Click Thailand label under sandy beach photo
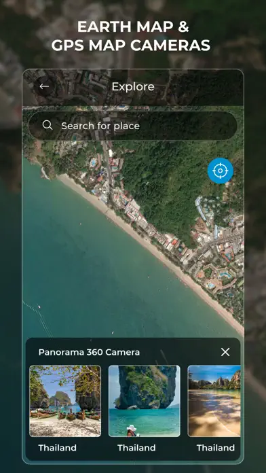This screenshot has height=473, width=266. (x=216, y=448)
